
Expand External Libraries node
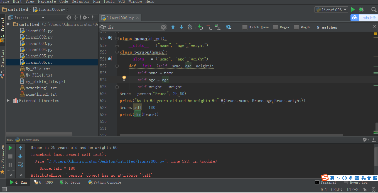[x=8, y=101]
